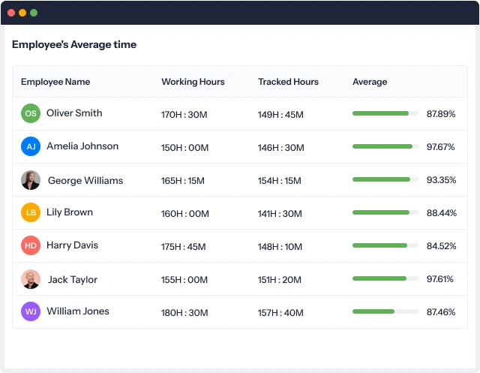The image size is (480, 373).
Task: Click the 88.44% average value
Action: (x=442, y=213)
